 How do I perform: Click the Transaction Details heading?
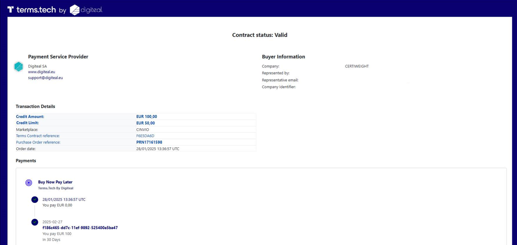click(x=35, y=107)
